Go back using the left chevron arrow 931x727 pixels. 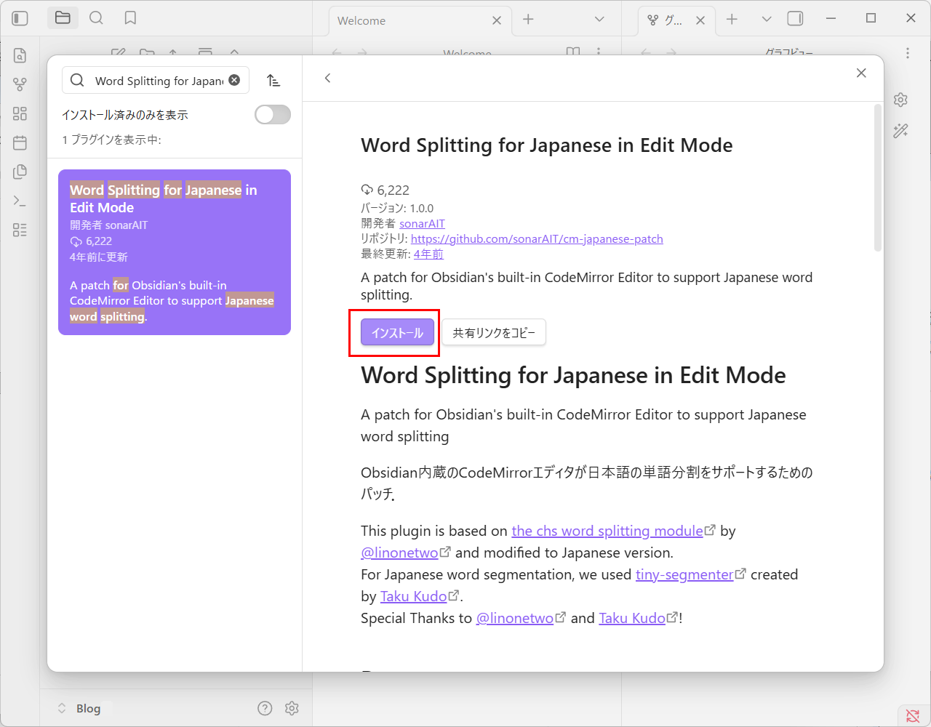pyautogui.click(x=328, y=78)
